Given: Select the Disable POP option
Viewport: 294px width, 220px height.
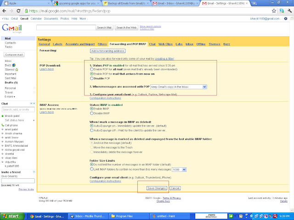Looking at the screenshot, I should pyautogui.click(x=92, y=78).
